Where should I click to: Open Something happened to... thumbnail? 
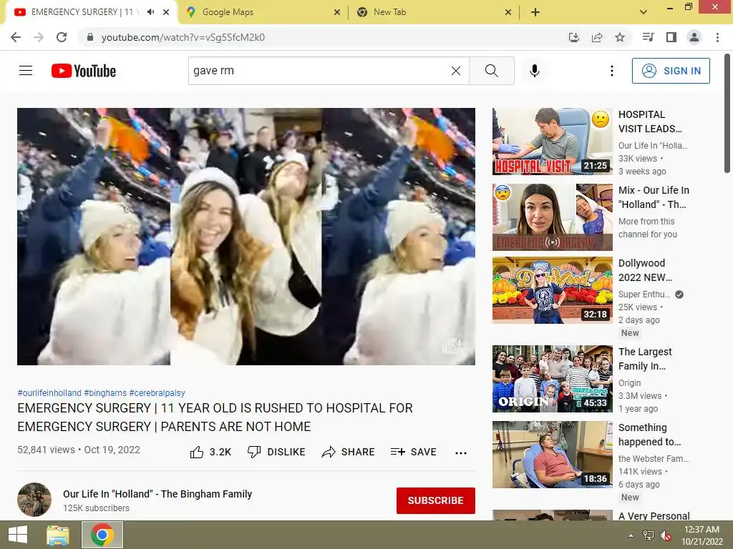[x=553, y=454]
